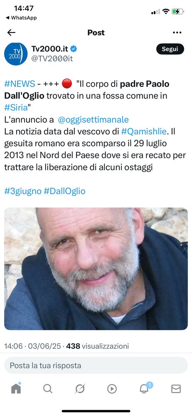Open the Messages envelope tab

pos(176,389)
